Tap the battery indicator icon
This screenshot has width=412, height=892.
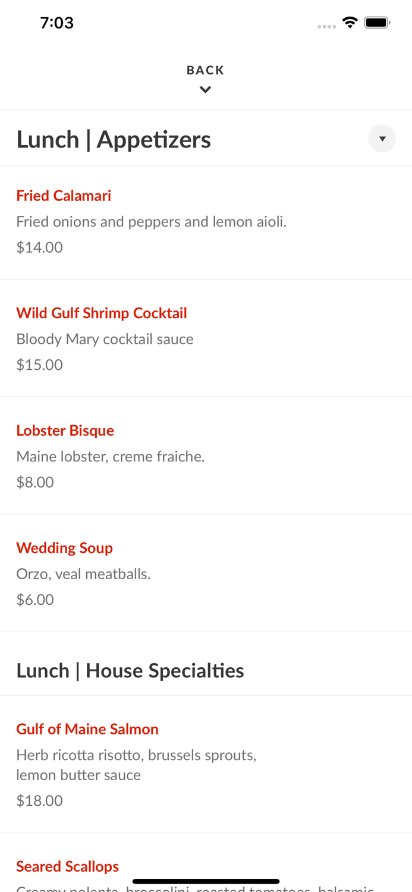[377, 23]
